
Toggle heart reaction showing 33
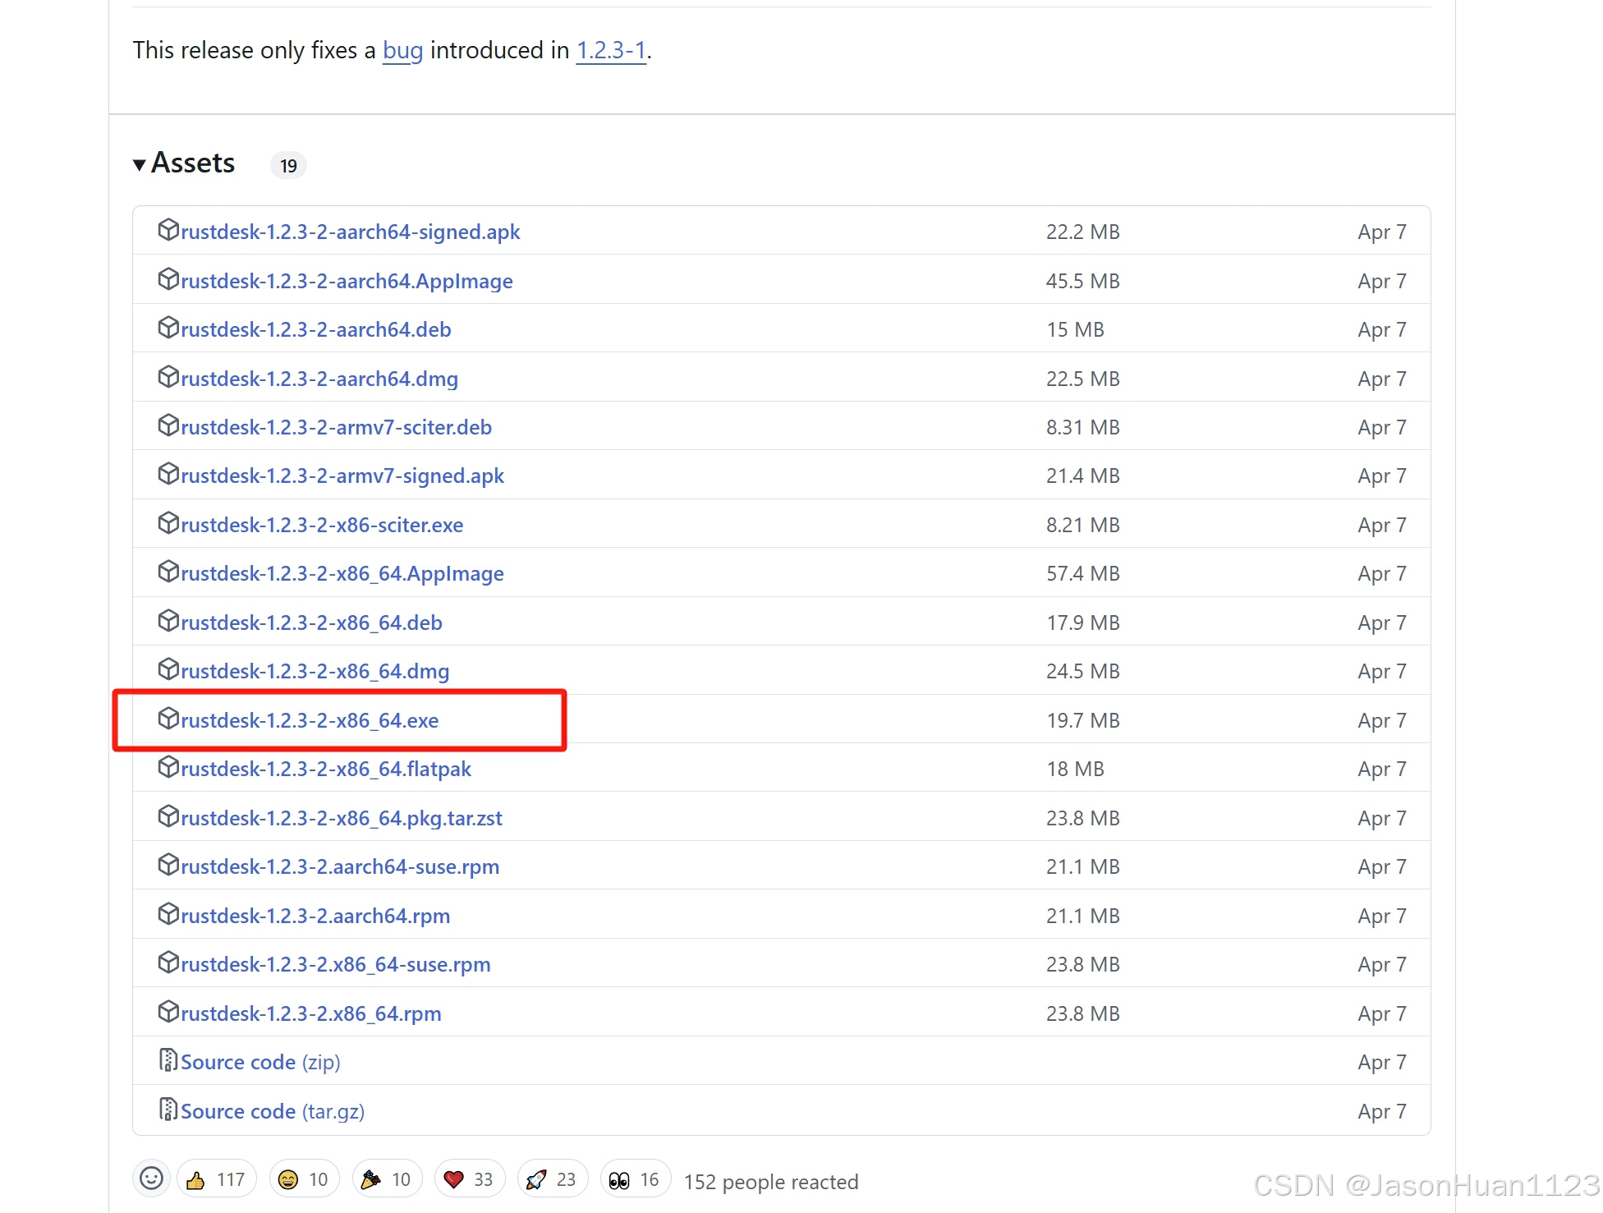point(469,1179)
